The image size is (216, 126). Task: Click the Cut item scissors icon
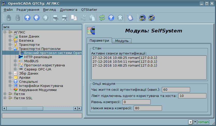tap(83, 18)
